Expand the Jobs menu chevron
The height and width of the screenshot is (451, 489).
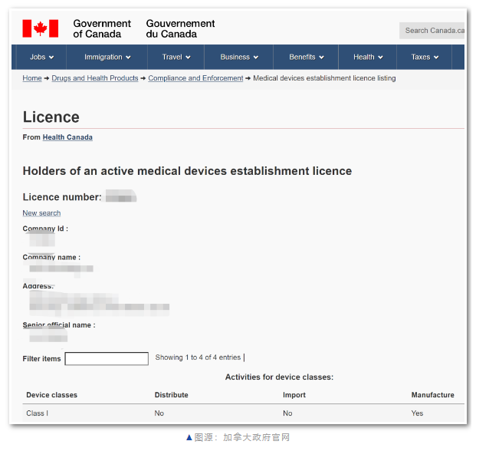pos(51,58)
